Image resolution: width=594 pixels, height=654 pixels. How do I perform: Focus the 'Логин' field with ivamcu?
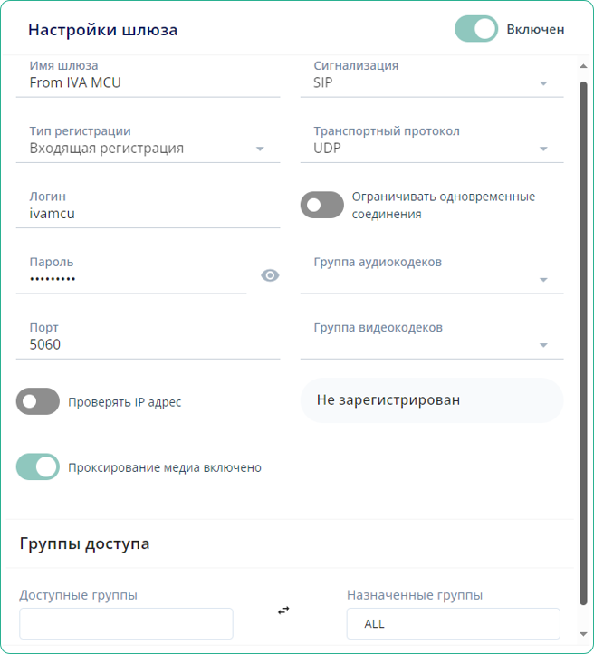(154, 214)
